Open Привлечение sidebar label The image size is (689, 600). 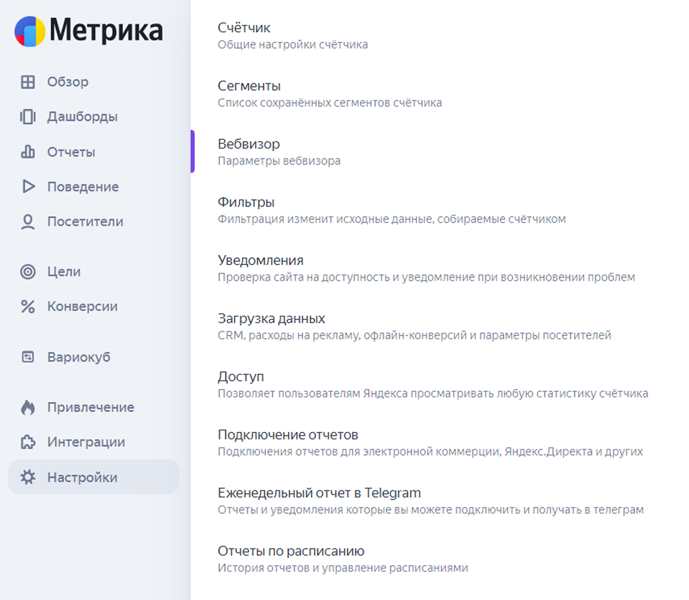click(x=91, y=407)
